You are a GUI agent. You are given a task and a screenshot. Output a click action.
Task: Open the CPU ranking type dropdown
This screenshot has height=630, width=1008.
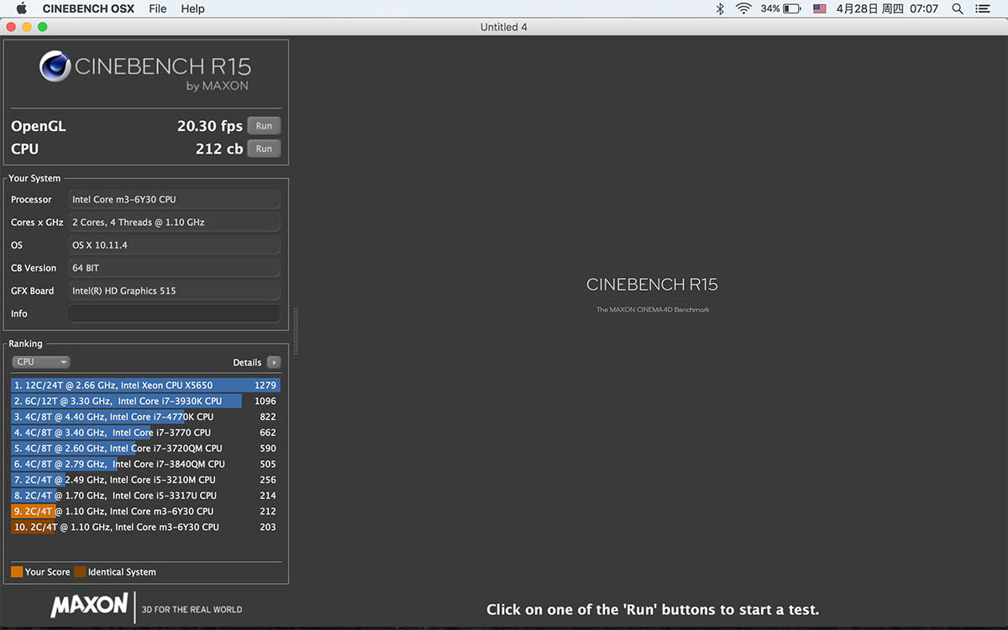pos(41,362)
